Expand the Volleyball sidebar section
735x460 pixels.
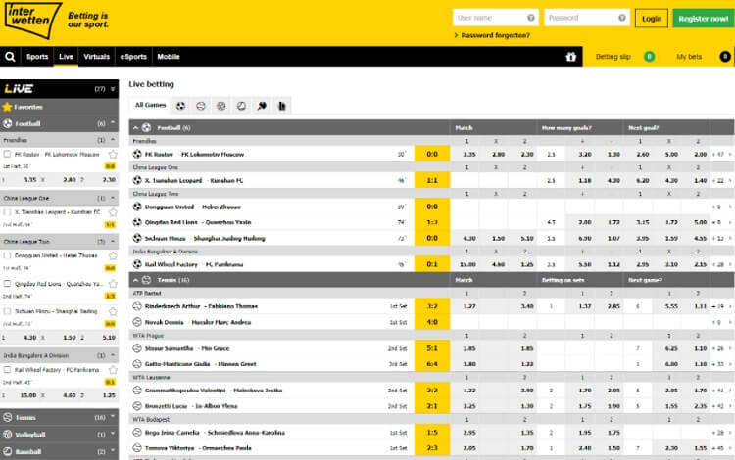point(113,435)
